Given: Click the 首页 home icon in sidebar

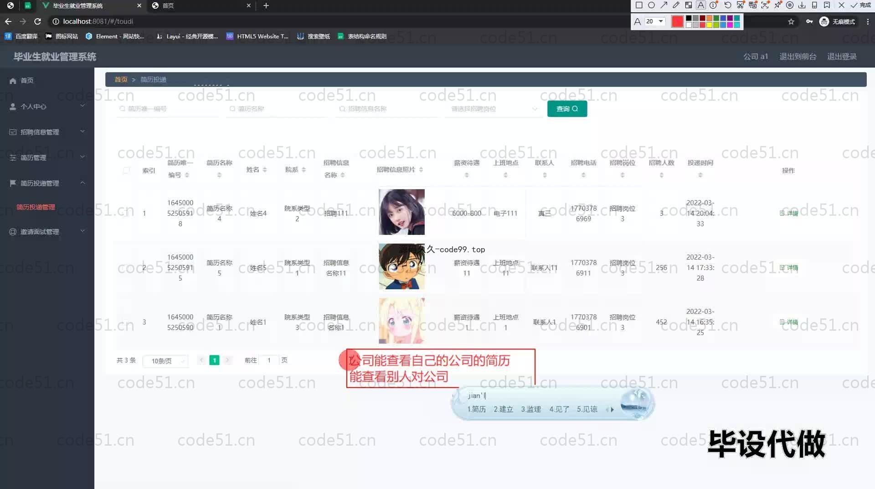Looking at the screenshot, I should coord(13,81).
